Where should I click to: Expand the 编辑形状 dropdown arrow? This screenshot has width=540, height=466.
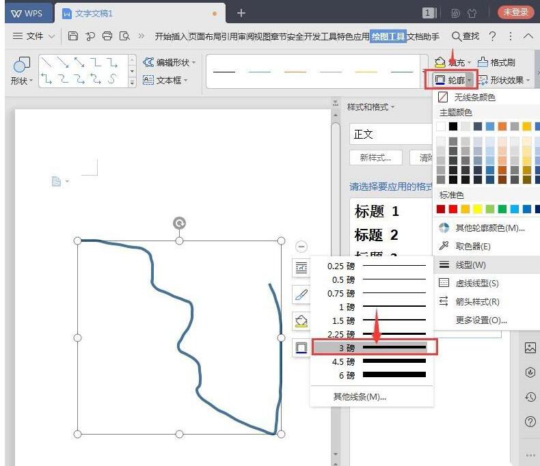[x=194, y=63]
